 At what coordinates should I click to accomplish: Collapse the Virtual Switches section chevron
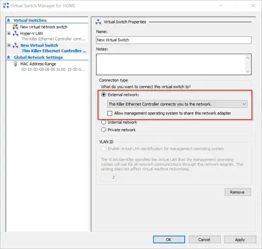tap(9, 20)
